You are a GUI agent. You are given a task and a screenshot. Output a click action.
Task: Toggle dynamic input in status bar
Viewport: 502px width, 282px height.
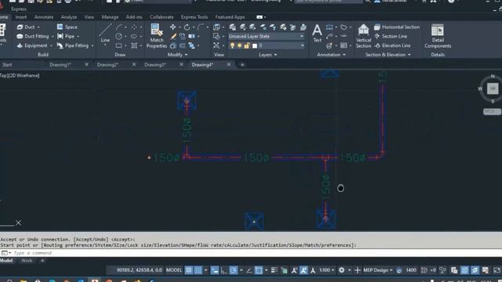pos(214,270)
